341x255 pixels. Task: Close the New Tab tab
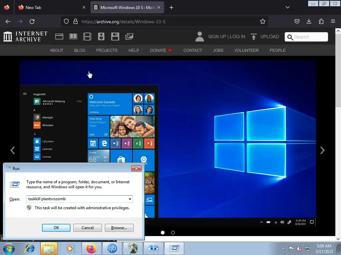coord(84,7)
